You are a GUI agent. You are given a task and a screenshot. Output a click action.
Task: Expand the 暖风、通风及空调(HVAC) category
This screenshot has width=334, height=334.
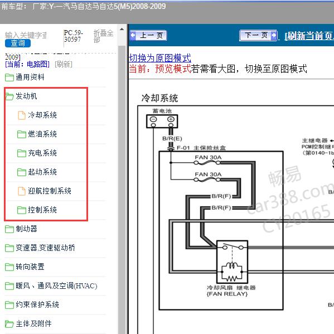56,286
